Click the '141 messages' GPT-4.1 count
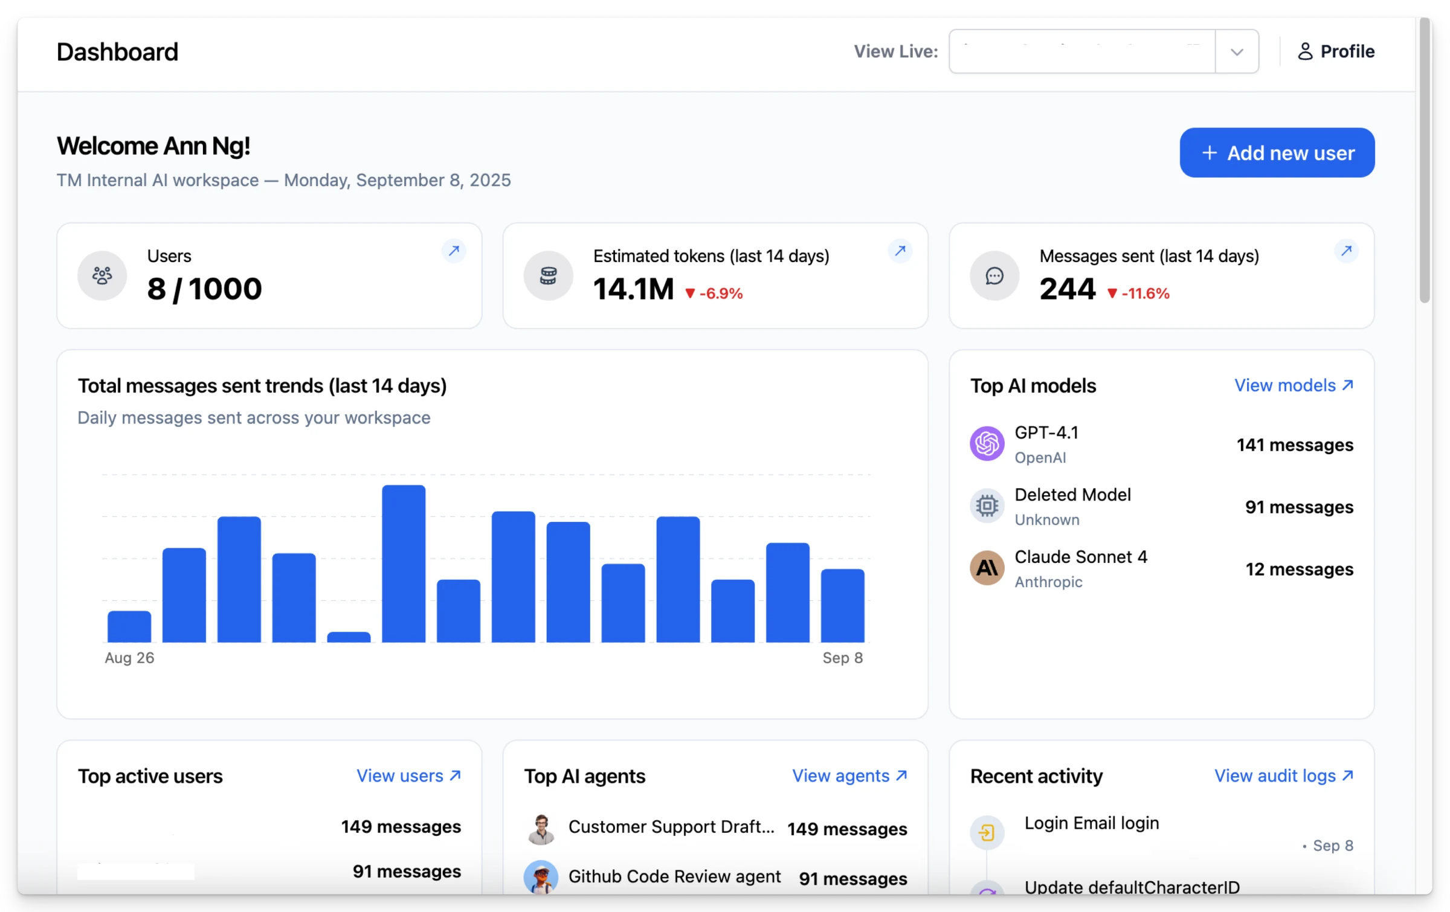1450x912 pixels. click(1295, 445)
